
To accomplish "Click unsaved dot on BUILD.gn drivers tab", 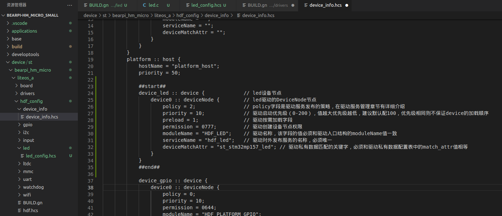I will pyautogui.click(x=293, y=5).
